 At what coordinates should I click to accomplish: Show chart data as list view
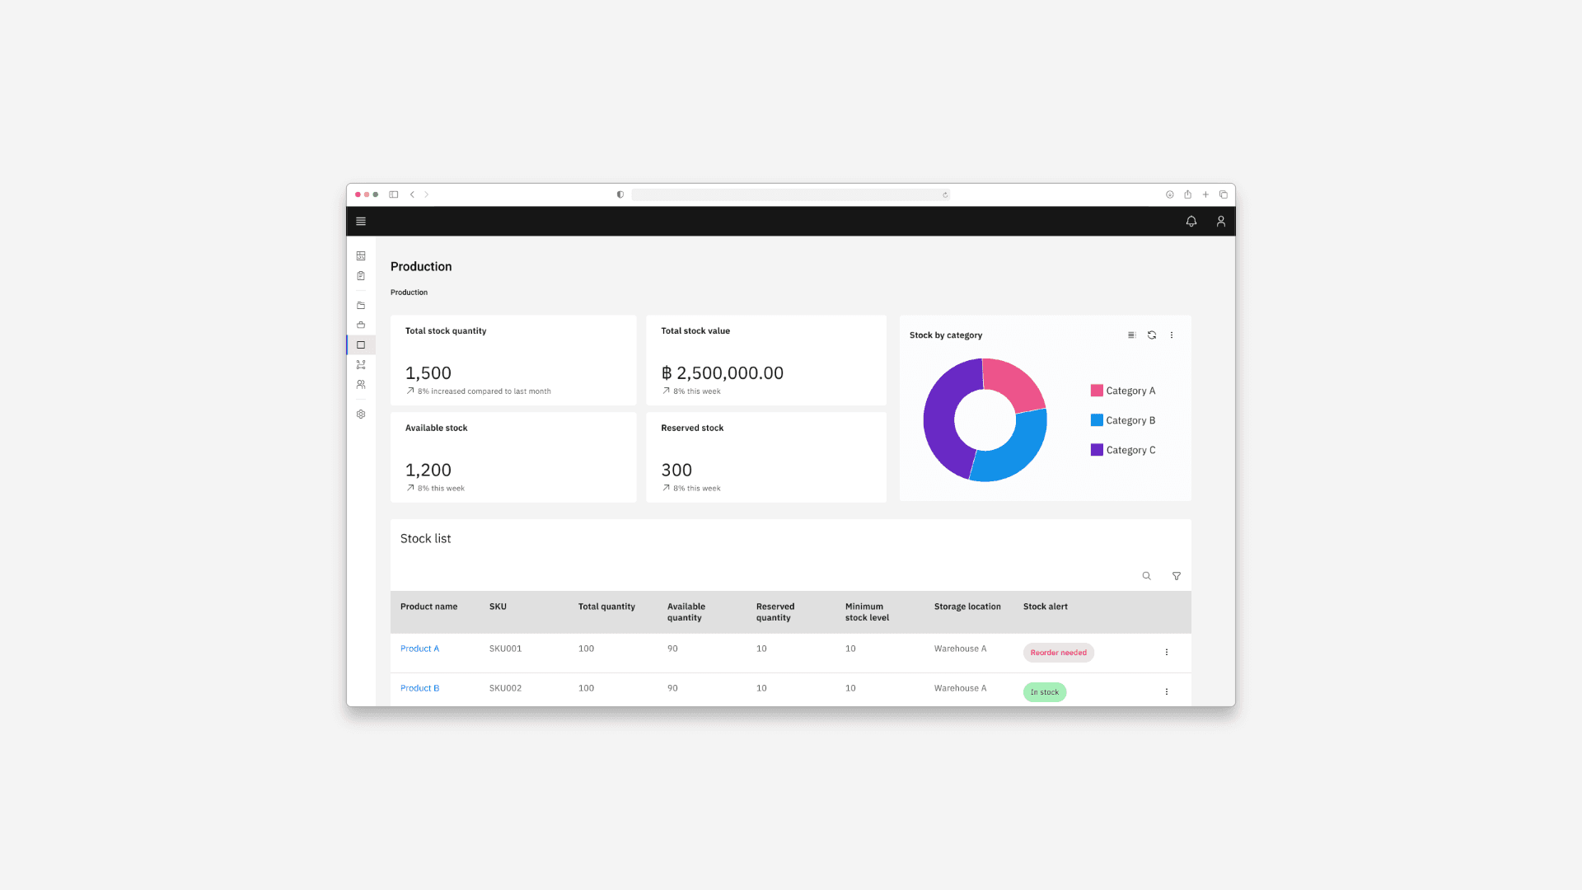click(x=1132, y=335)
